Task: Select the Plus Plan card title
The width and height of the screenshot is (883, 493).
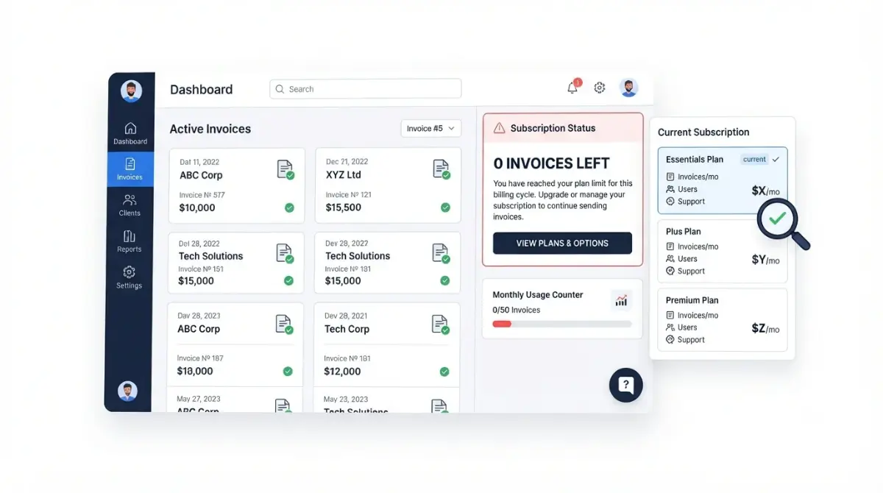Action: click(684, 231)
